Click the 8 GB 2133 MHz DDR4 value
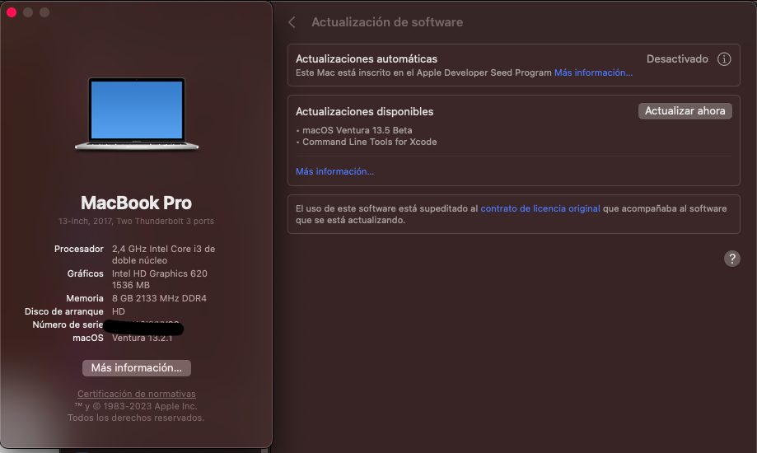This screenshot has height=453, width=757. point(159,298)
